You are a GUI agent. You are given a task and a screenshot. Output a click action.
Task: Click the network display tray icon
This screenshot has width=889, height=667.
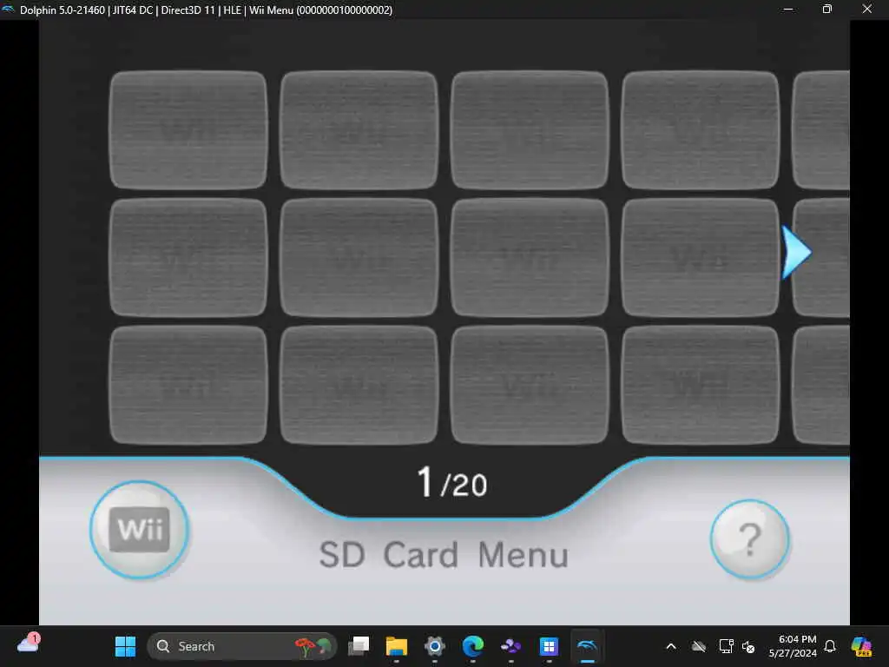pyautogui.click(x=726, y=646)
